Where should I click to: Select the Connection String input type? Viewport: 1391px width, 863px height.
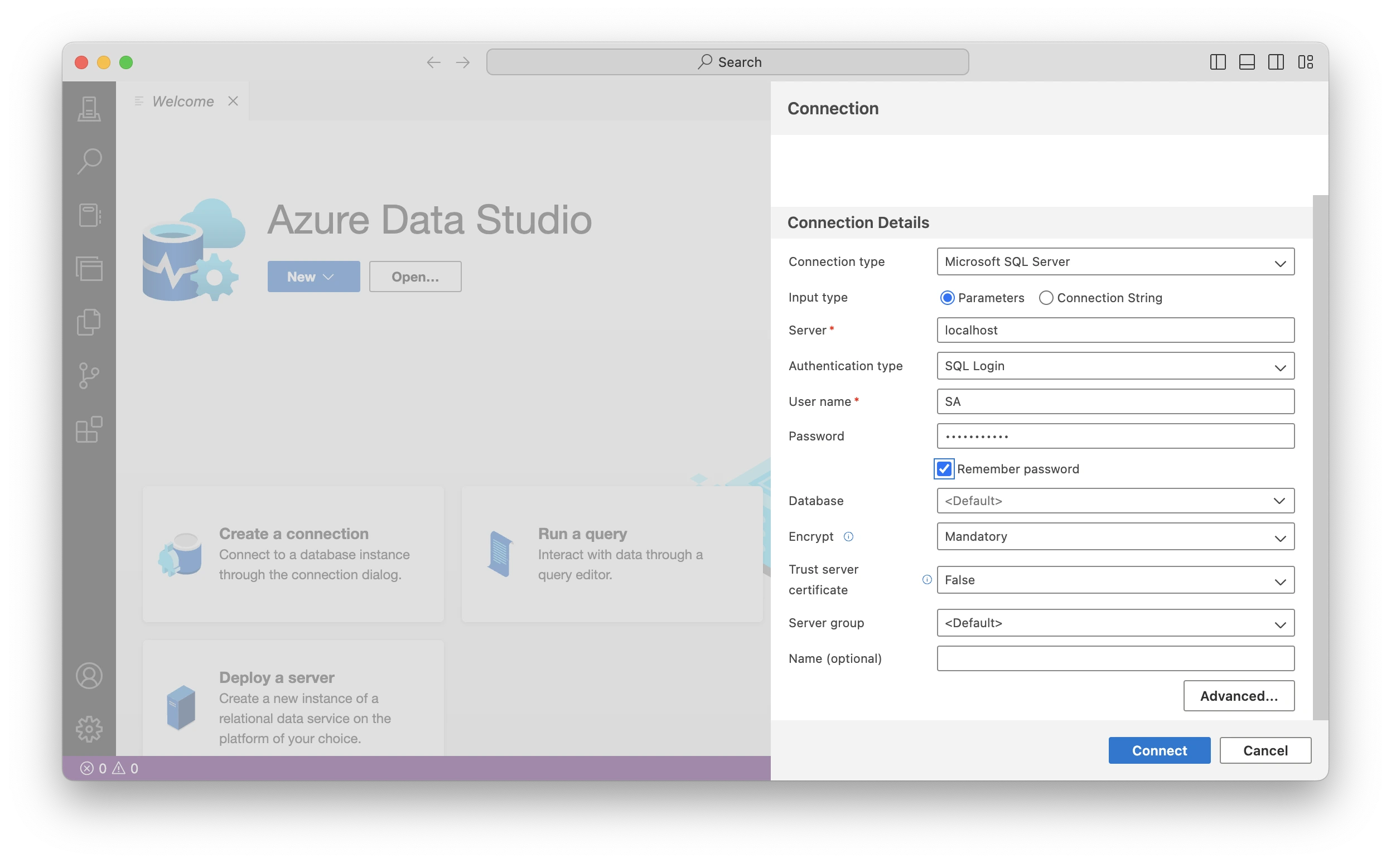pos(1047,298)
